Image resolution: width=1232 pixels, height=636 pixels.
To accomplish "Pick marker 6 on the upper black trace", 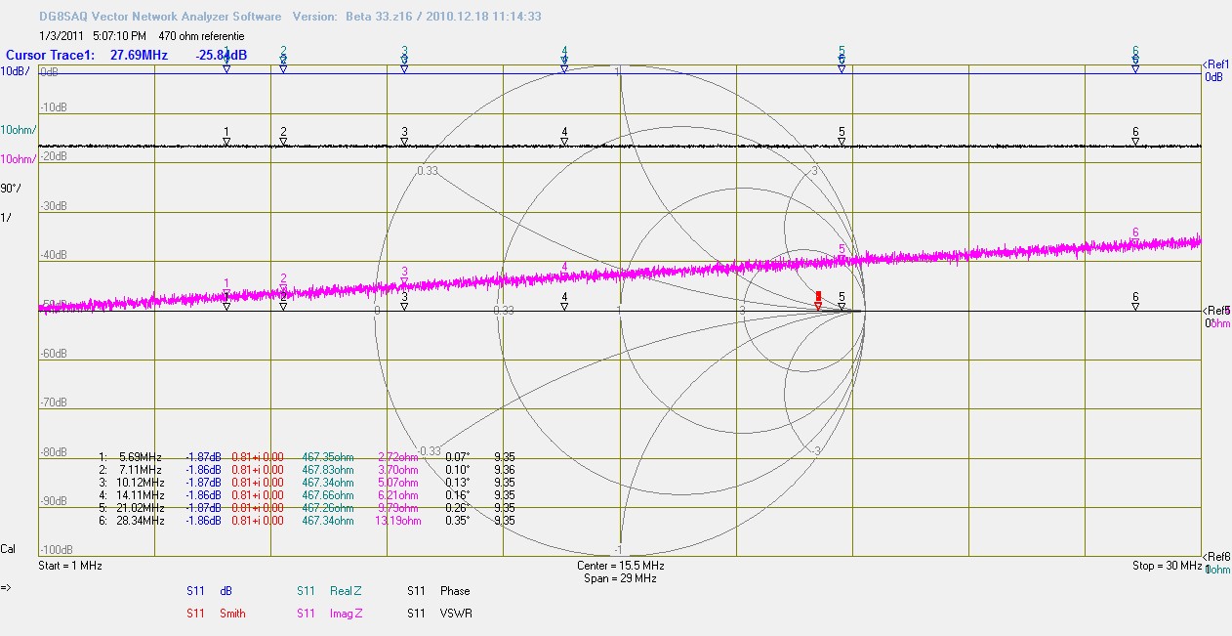I will pos(1135,136).
